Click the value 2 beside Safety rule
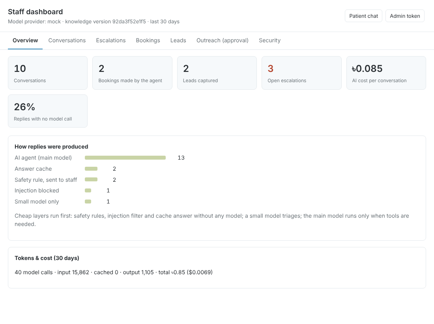The width and height of the screenshot is (434, 324). pyautogui.click(x=114, y=180)
